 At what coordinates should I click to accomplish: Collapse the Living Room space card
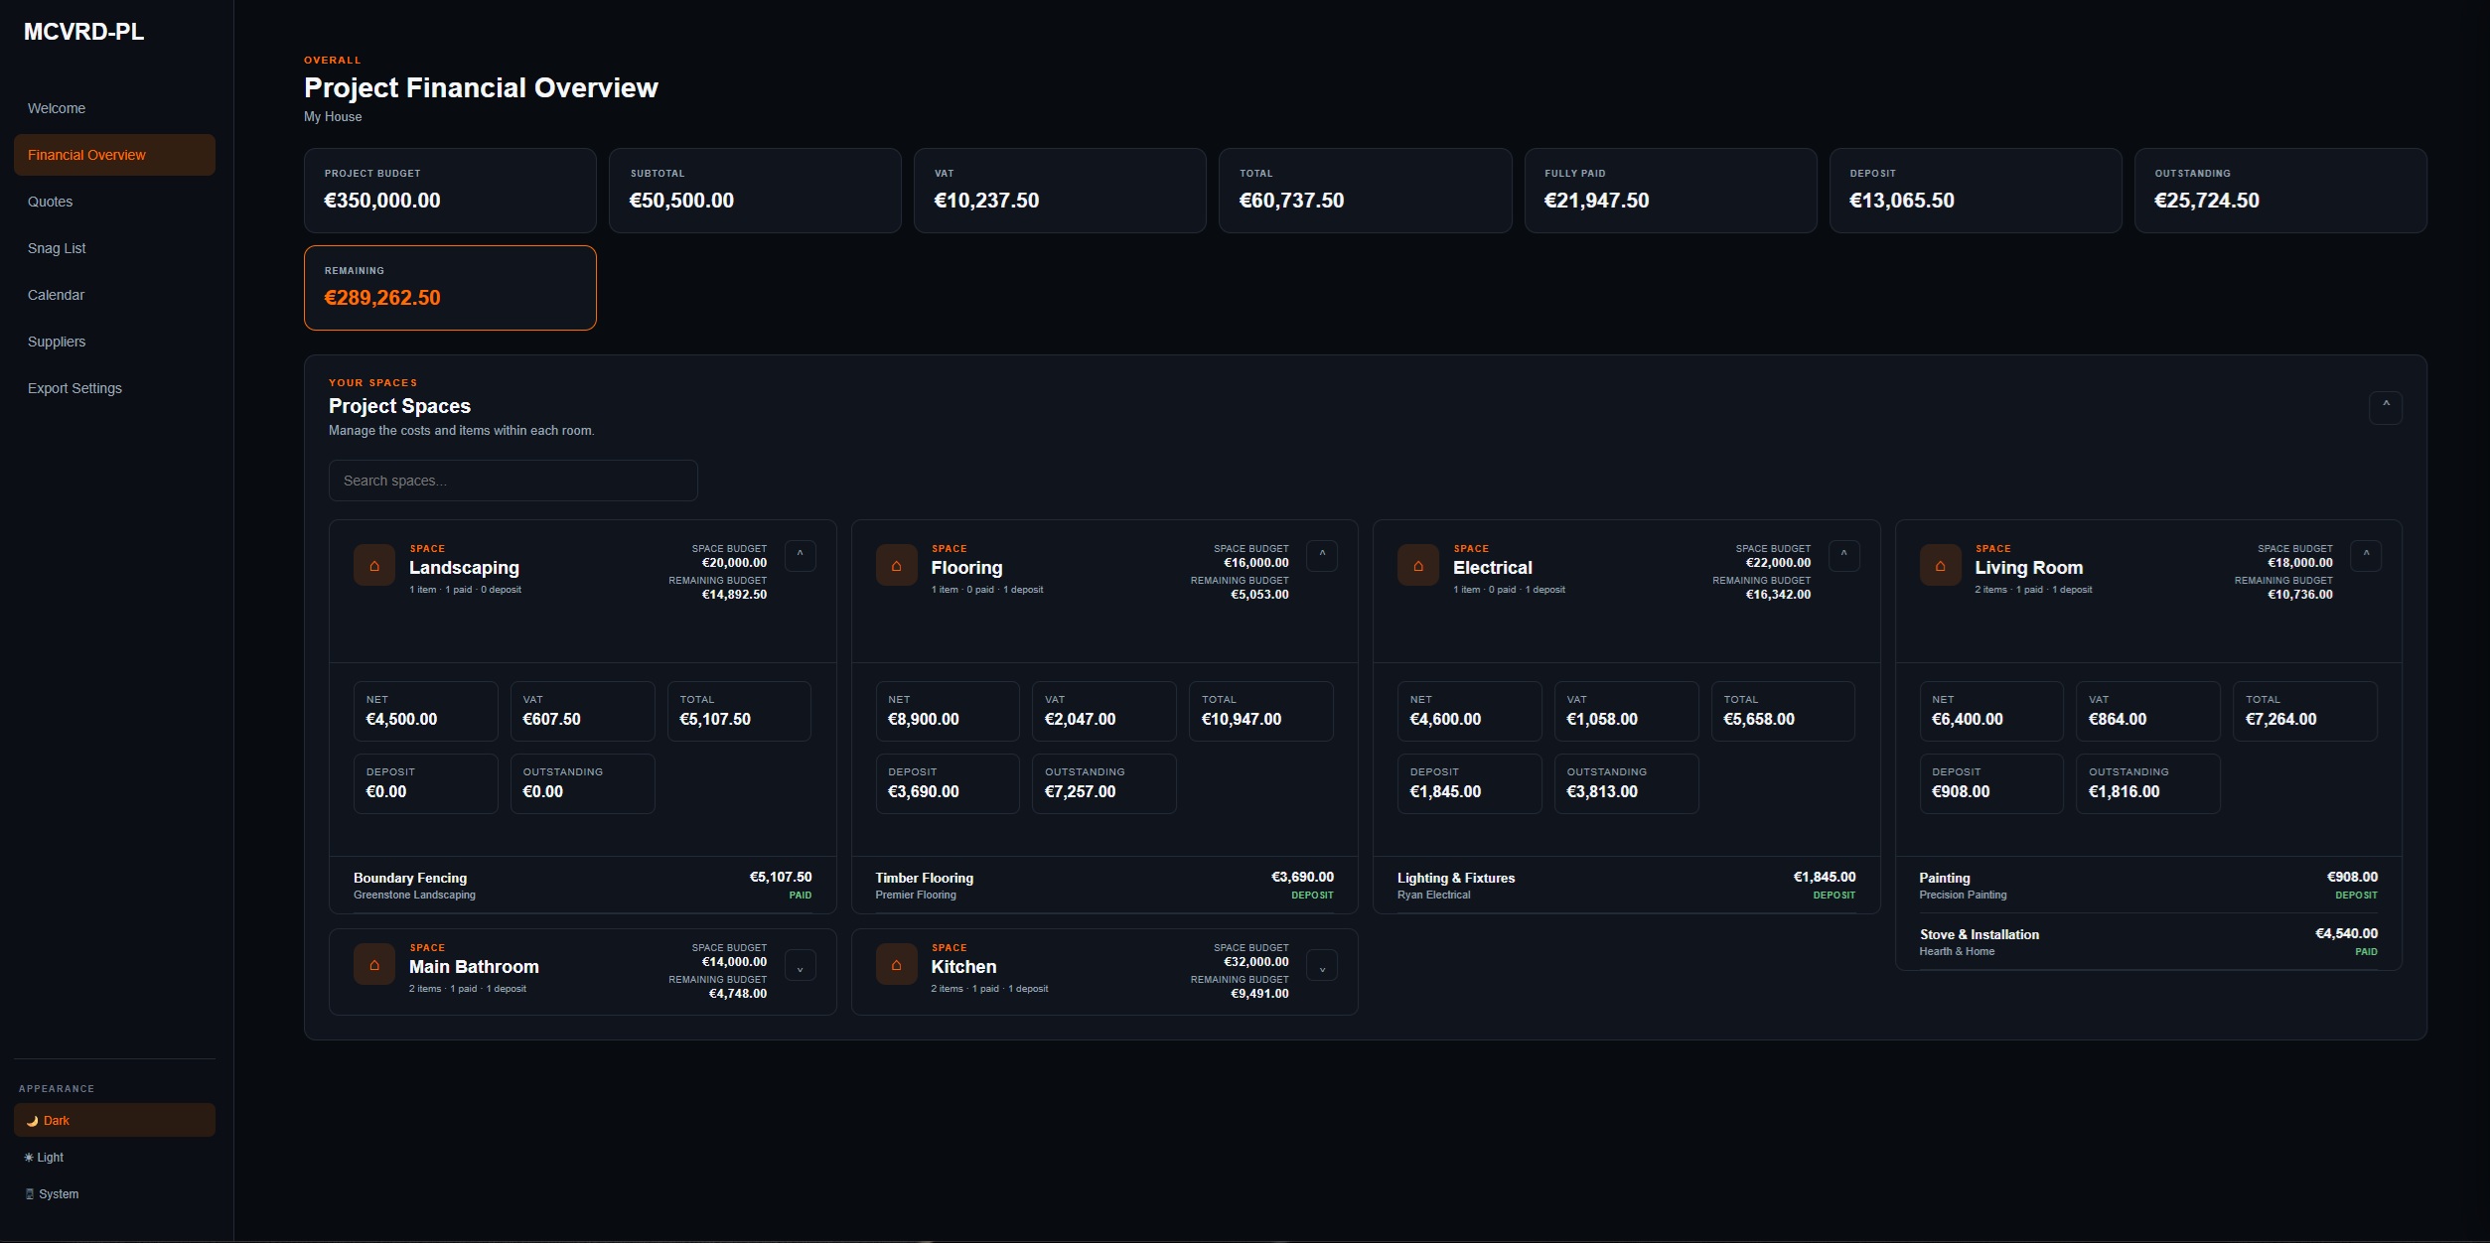[x=2366, y=555]
